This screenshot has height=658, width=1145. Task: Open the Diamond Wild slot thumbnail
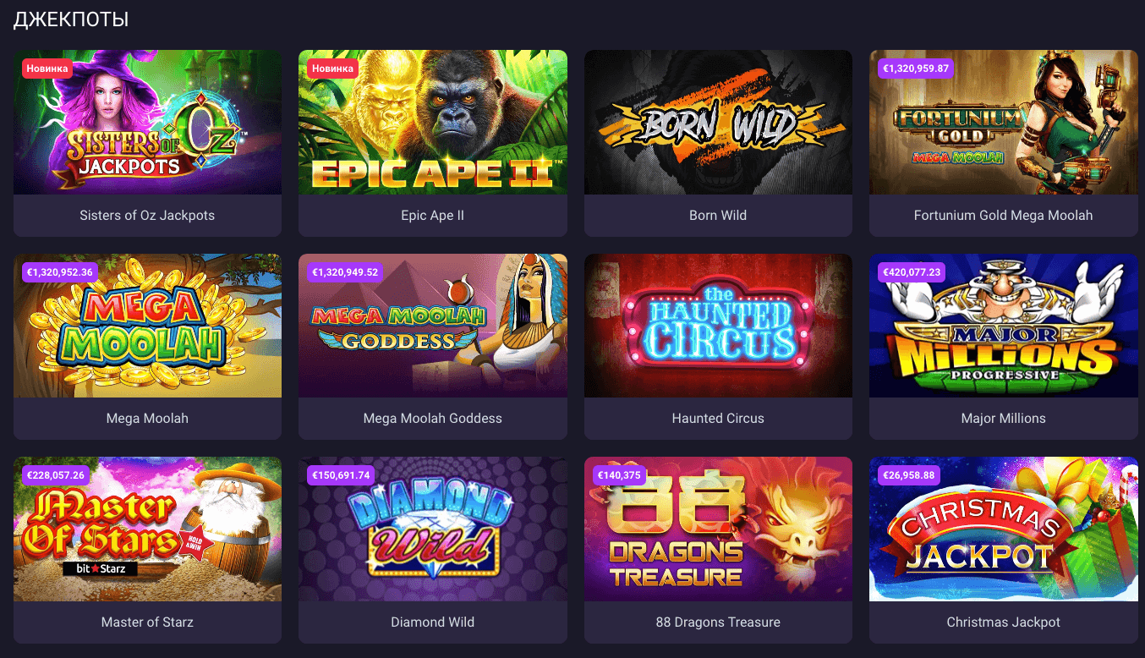(x=433, y=529)
